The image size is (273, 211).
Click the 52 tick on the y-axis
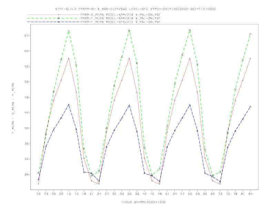tap(26, 82)
